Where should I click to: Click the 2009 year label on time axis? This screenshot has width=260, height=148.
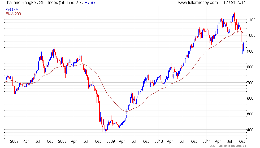click(111, 142)
